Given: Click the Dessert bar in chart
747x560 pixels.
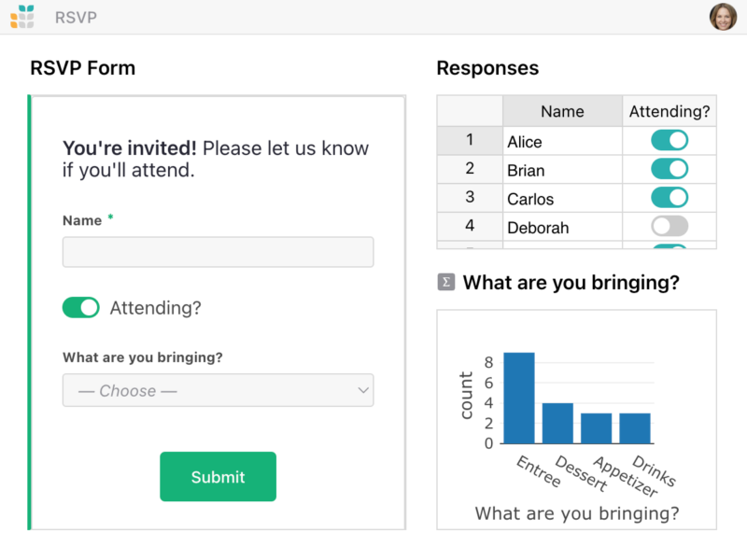Looking at the screenshot, I should [x=557, y=424].
